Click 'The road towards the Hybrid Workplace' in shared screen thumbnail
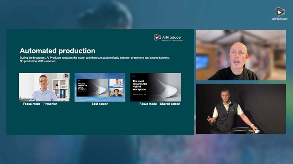Viewport: 293px width, 164px height. coord(140,85)
